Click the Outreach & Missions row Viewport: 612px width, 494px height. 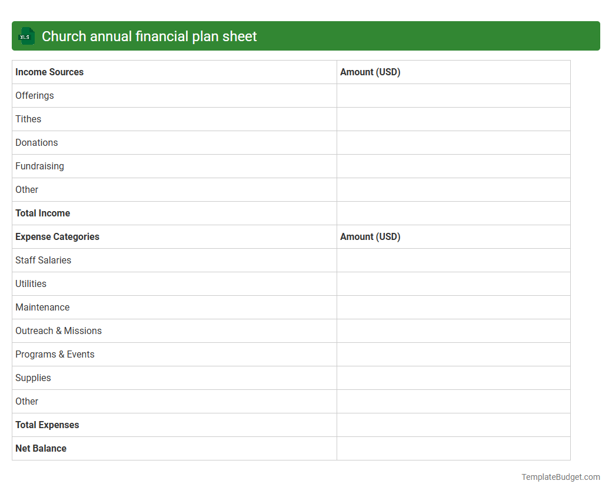tap(58, 331)
